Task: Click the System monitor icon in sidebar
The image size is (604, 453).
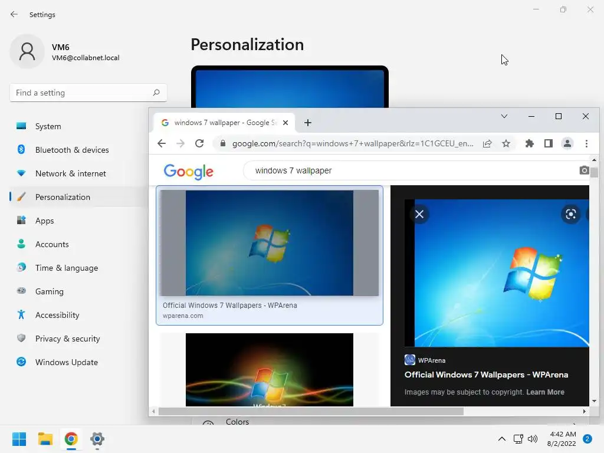Action: click(21, 126)
